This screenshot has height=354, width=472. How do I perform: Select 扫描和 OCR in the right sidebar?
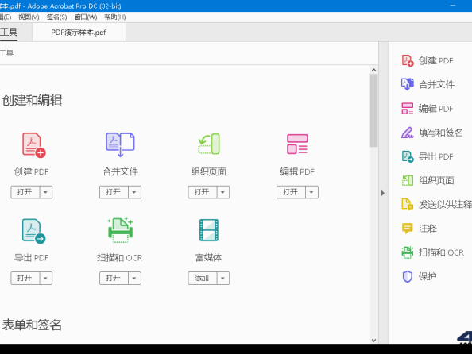click(x=433, y=252)
